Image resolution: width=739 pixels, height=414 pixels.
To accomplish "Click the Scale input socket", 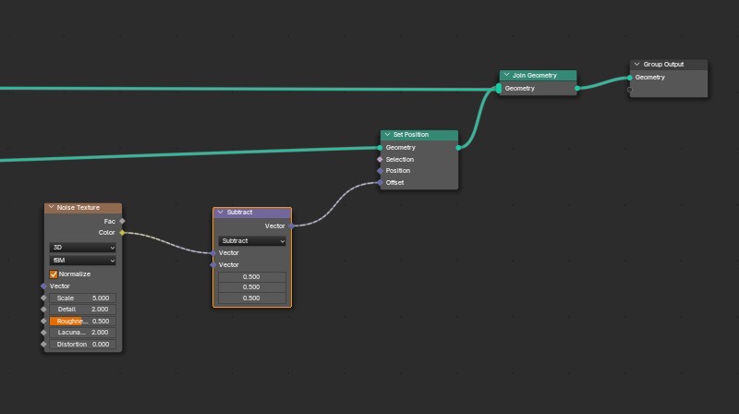I will coord(43,298).
